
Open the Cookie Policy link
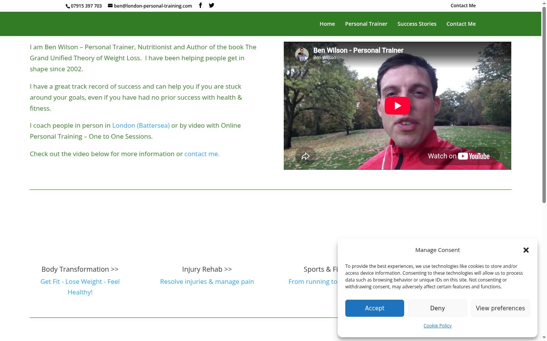(x=438, y=325)
